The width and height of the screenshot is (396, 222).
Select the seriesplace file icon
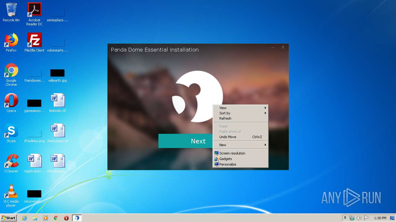58,15
